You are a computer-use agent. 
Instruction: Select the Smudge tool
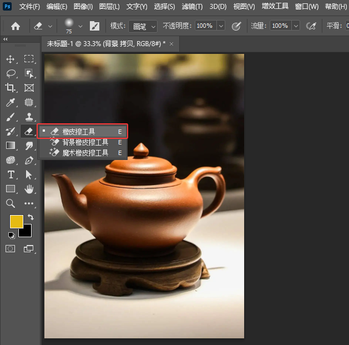tap(29, 146)
